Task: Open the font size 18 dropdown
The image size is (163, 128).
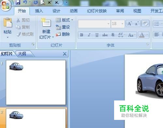Action: click(123, 24)
